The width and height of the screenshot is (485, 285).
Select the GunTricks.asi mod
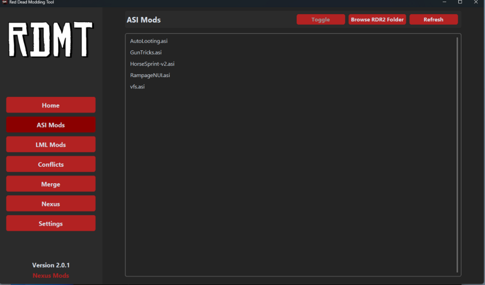145,52
